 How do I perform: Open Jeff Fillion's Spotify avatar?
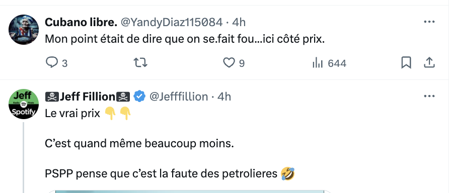(x=24, y=104)
